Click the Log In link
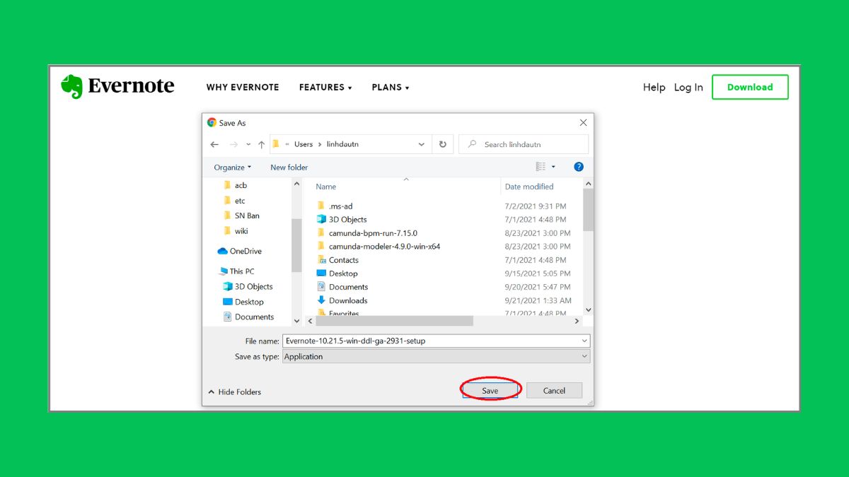The height and width of the screenshot is (477, 849). (688, 87)
